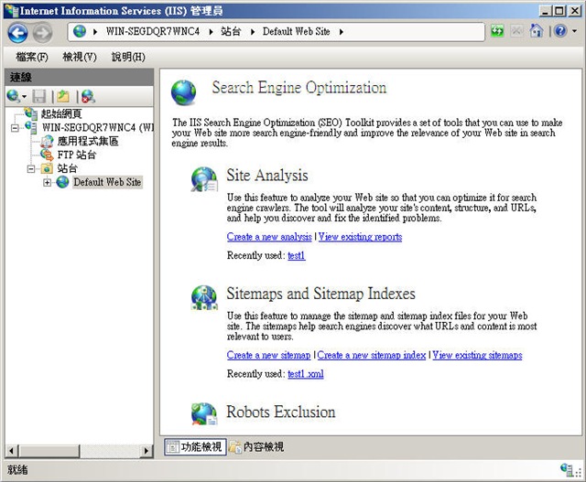The width and height of the screenshot is (586, 482).
Task: Select WIN-SEGDQR7WNC4 server tree node
Action: point(98,127)
